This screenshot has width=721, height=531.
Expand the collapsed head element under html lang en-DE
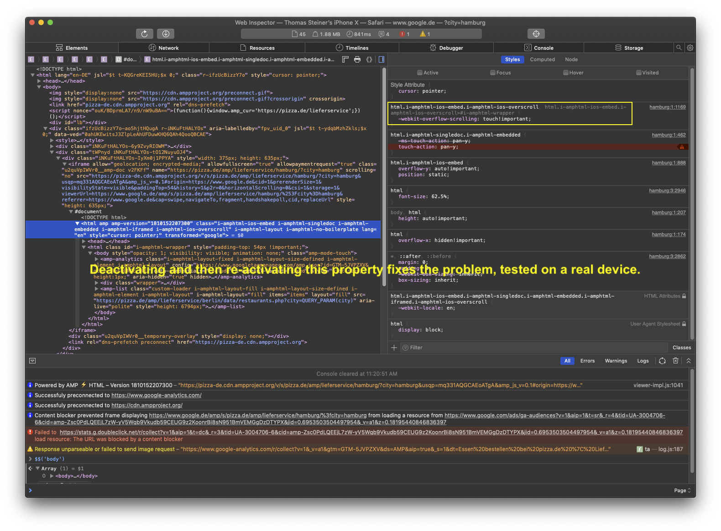[39, 81]
